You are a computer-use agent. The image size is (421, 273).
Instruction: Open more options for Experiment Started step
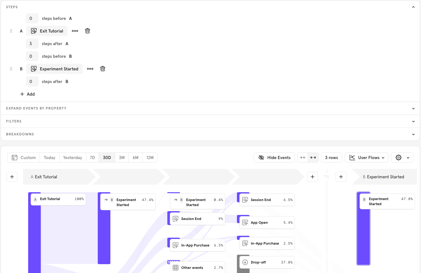[90, 68]
